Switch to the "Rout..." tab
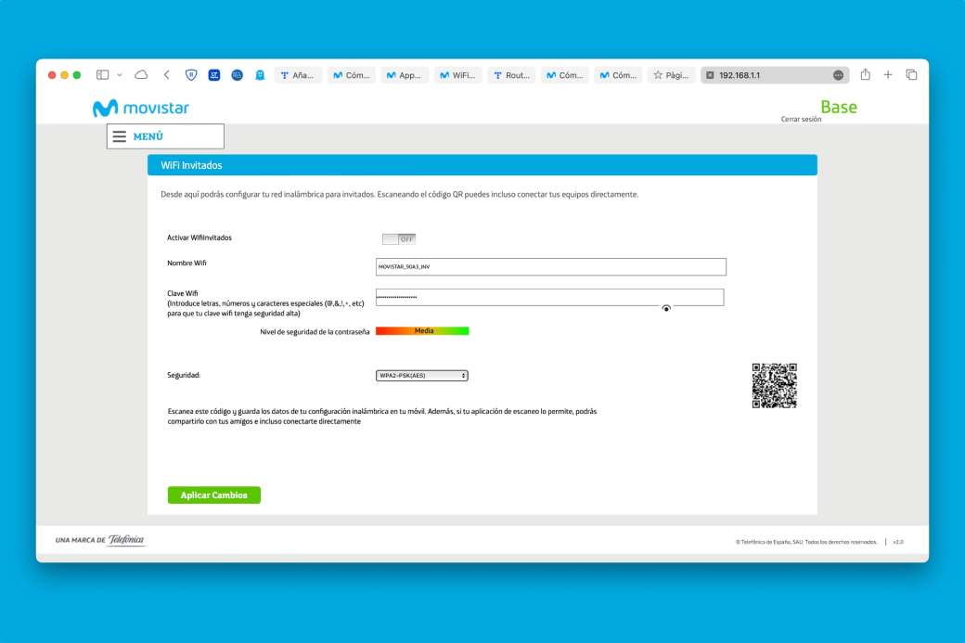 [511, 75]
